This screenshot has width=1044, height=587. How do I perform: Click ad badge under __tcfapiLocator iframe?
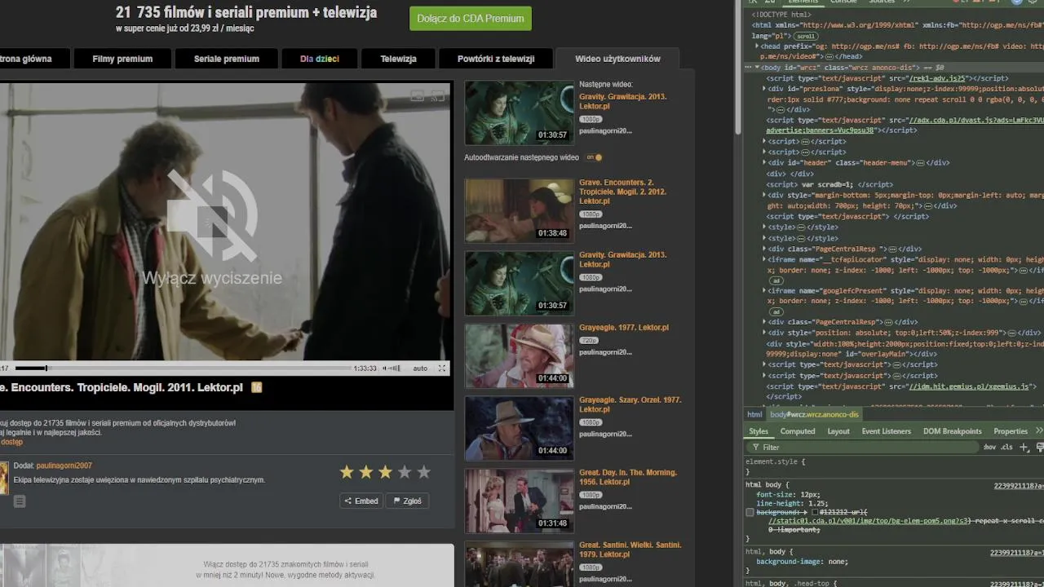coord(776,280)
